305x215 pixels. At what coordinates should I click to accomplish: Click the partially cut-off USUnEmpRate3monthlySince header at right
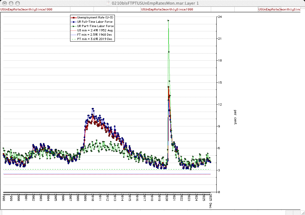tap(279, 10)
